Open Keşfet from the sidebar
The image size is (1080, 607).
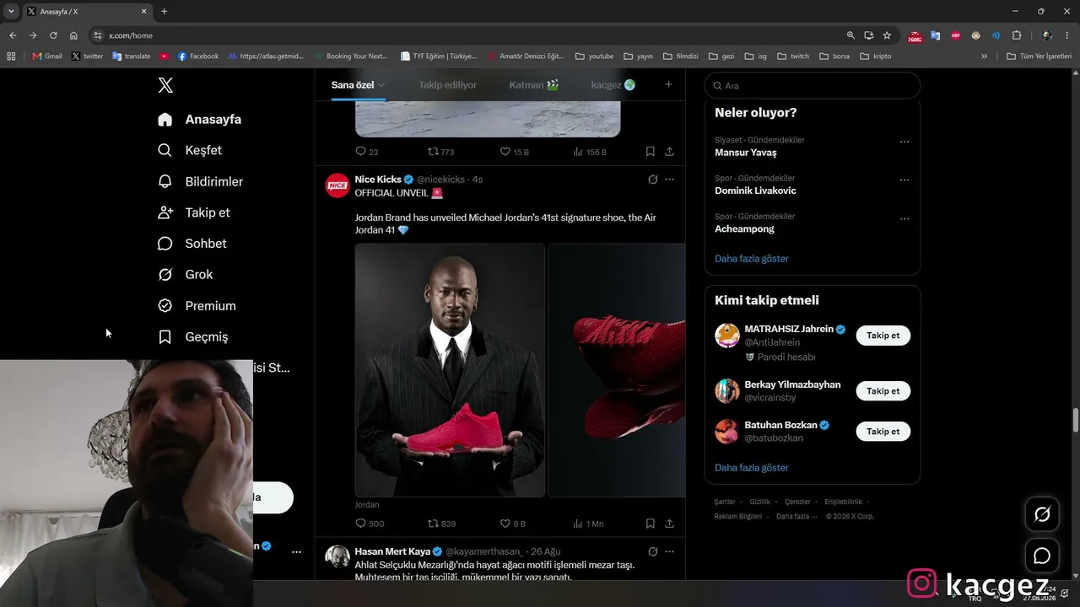tap(190, 150)
